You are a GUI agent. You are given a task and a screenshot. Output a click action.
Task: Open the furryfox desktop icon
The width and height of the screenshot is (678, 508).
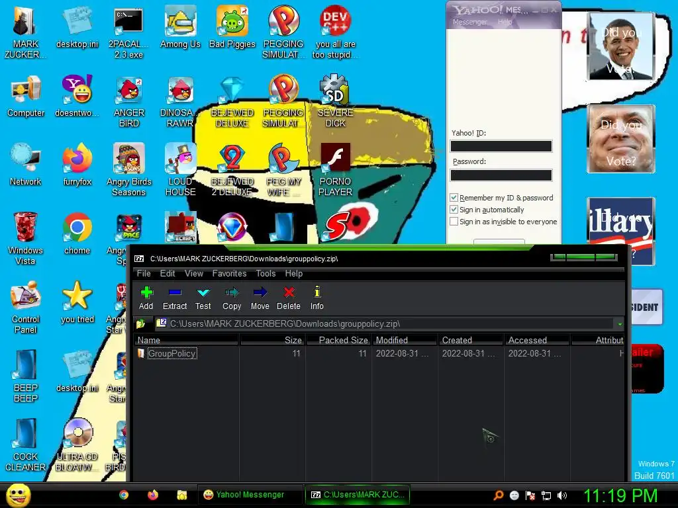77,166
